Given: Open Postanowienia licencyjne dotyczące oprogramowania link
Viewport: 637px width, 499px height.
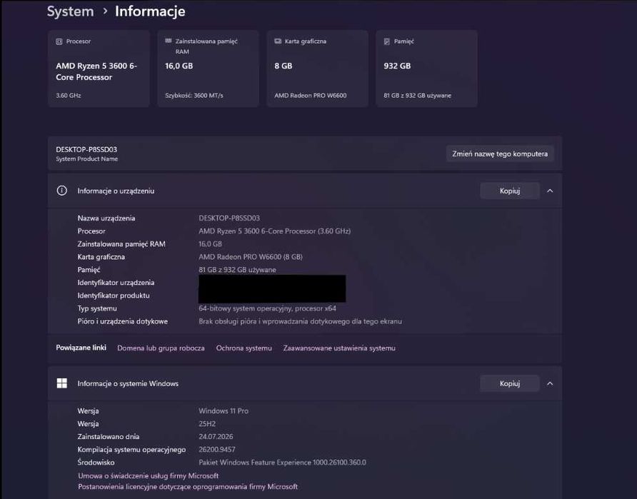Looking at the screenshot, I should (x=188, y=486).
